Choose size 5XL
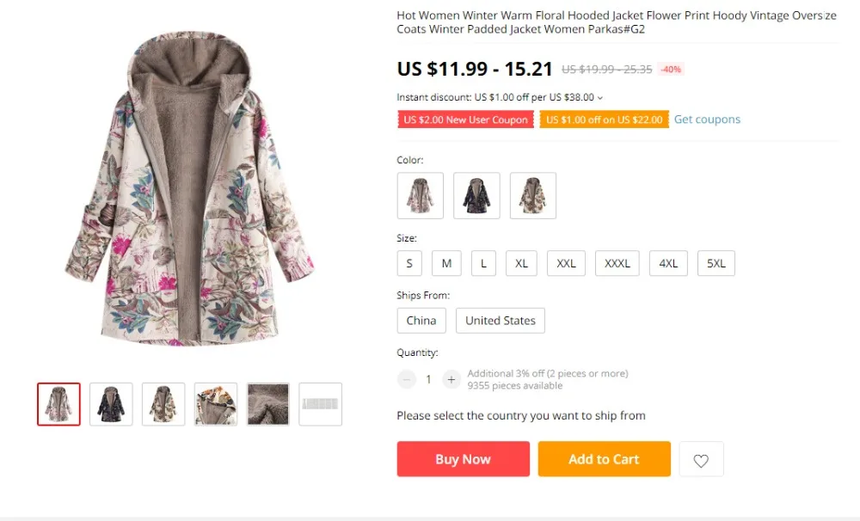 click(x=716, y=263)
